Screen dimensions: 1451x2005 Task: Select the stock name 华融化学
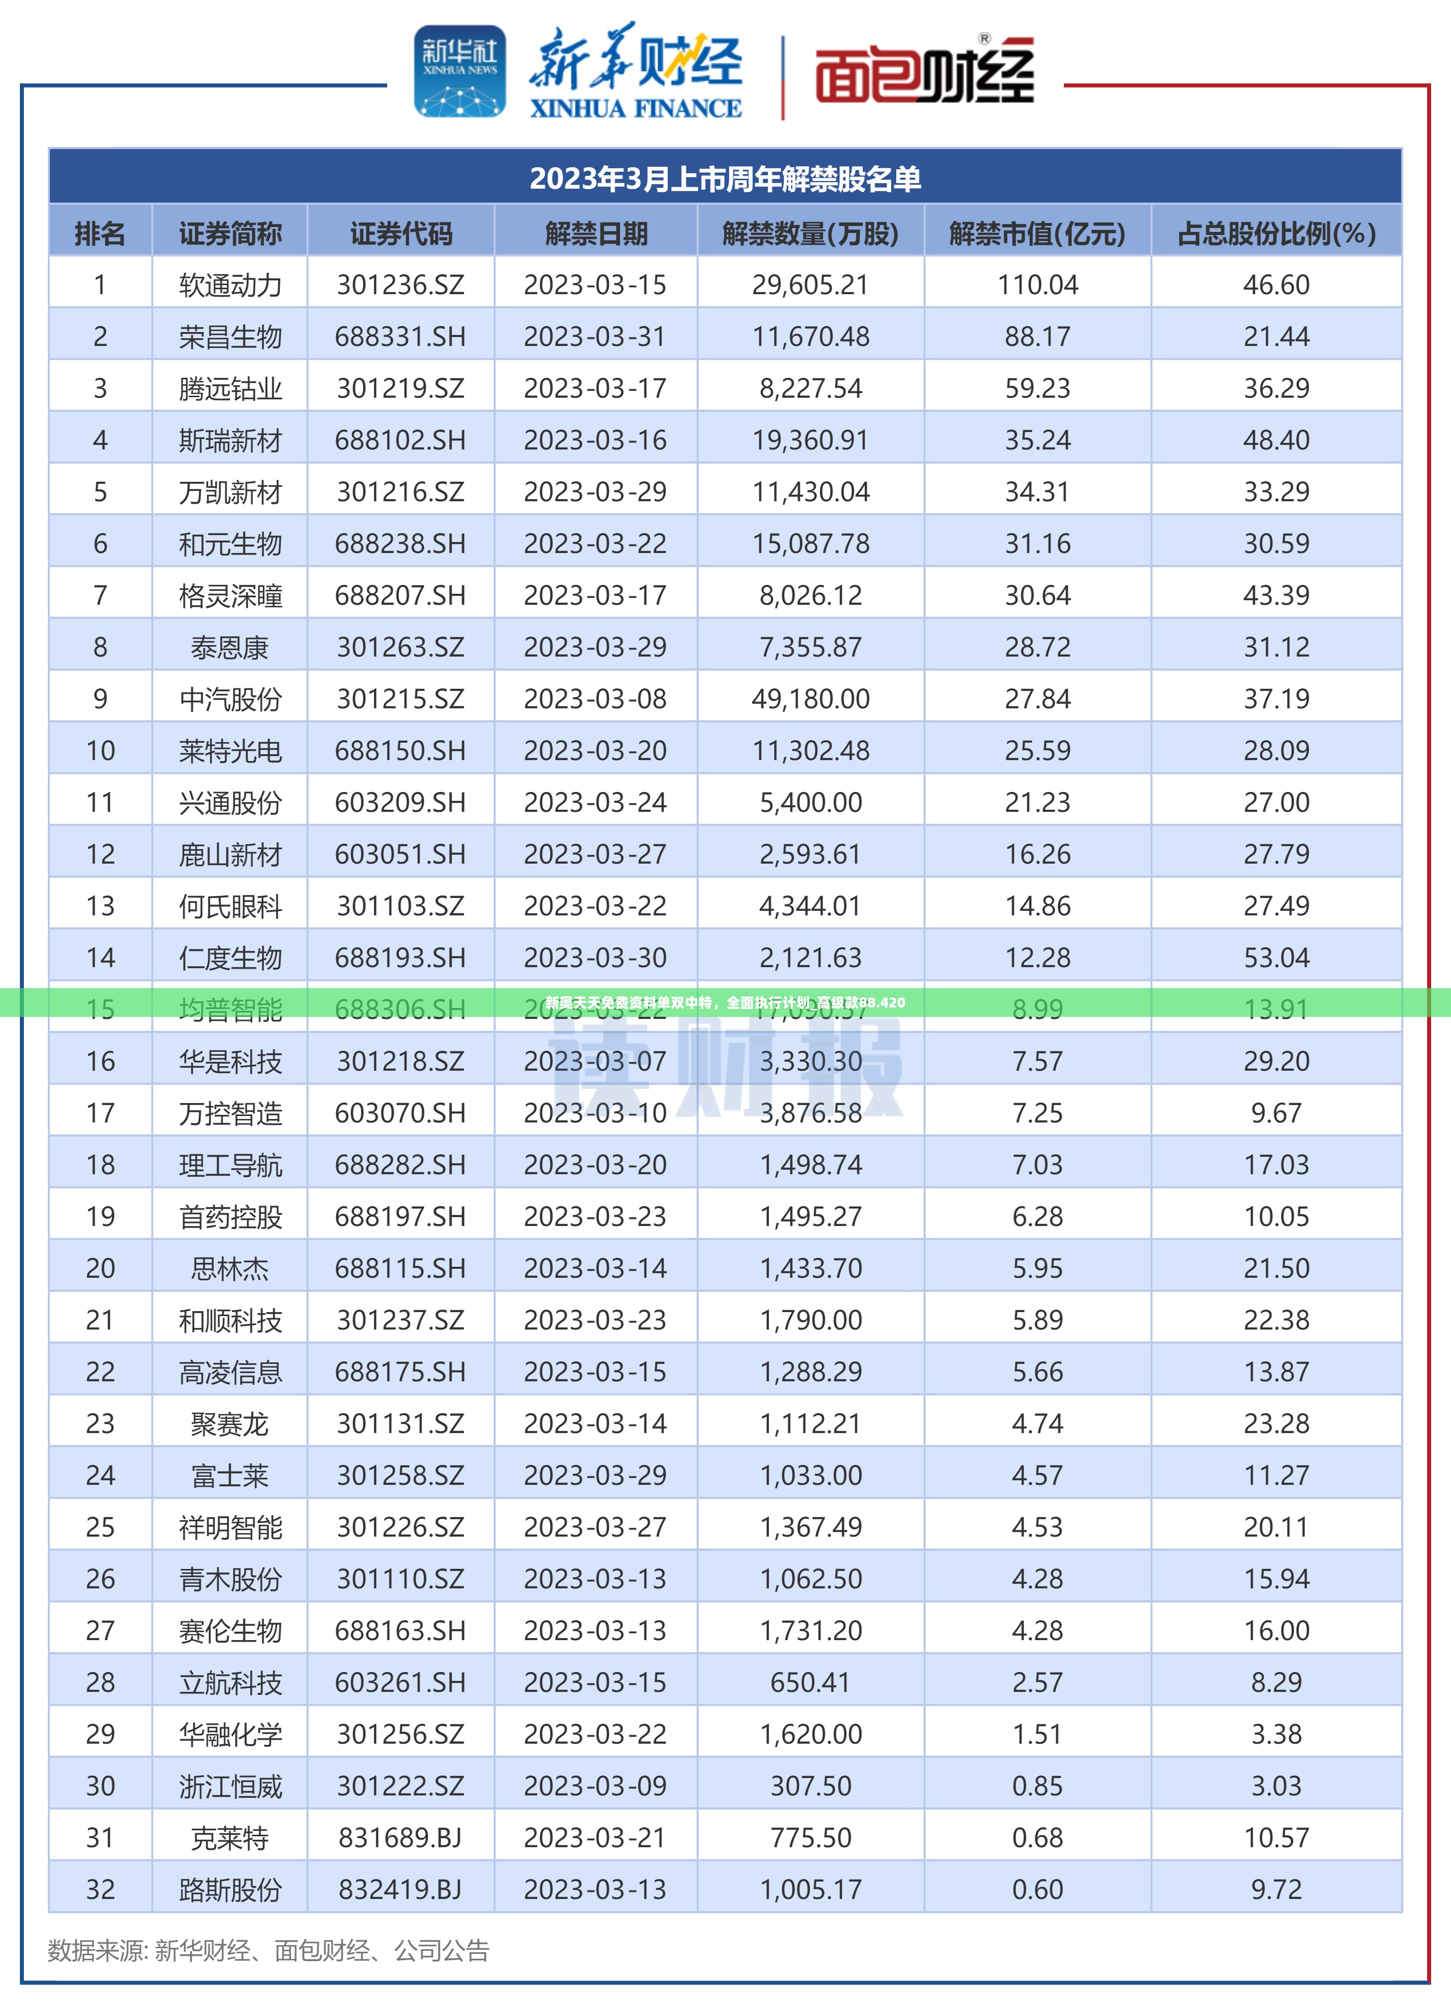click(x=230, y=1734)
